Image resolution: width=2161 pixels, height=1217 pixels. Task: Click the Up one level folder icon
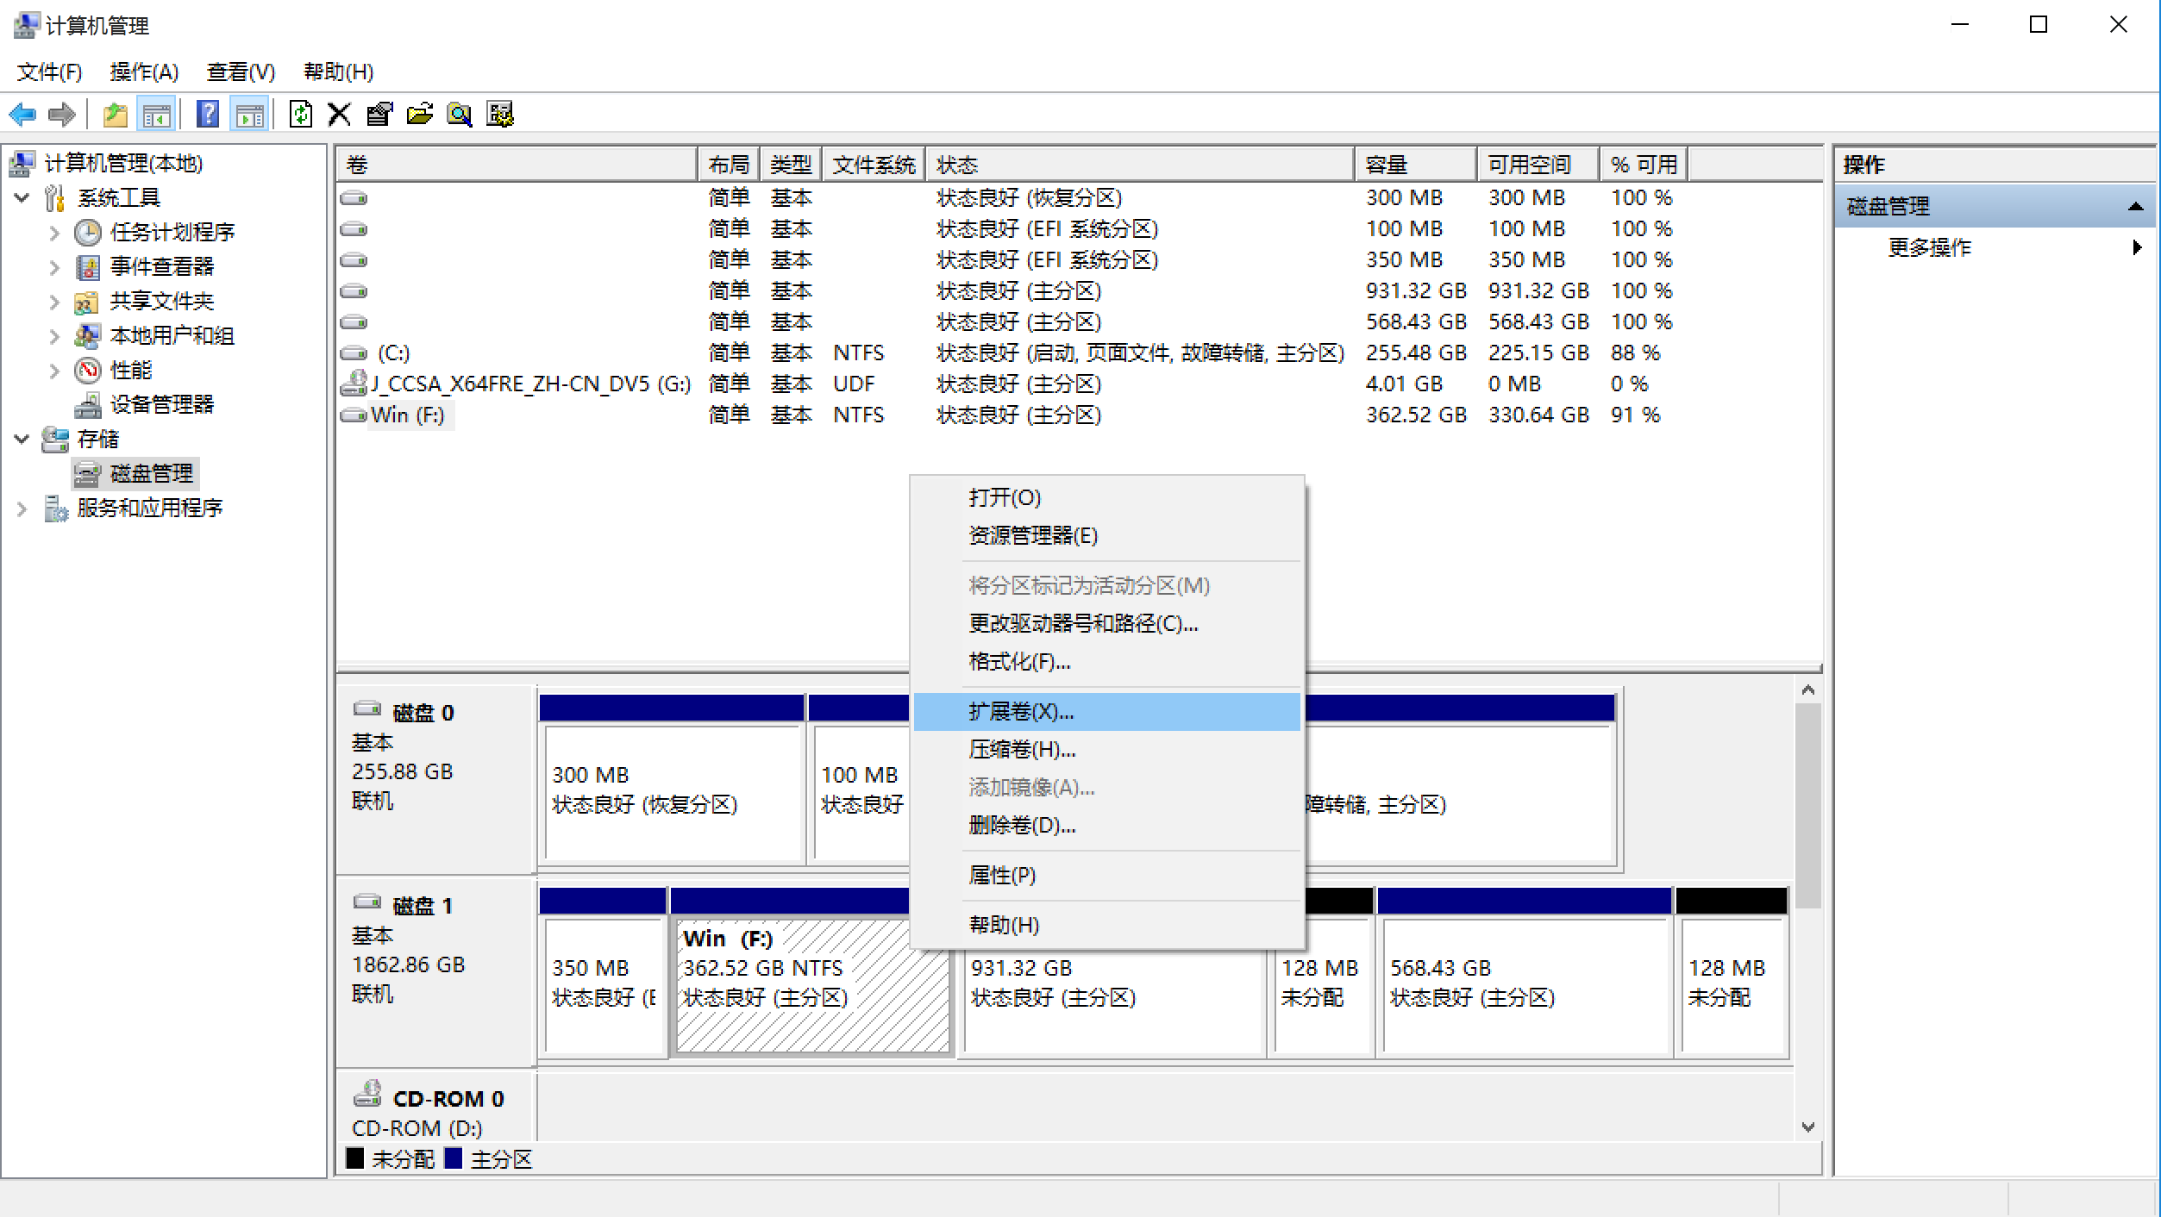pos(115,114)
